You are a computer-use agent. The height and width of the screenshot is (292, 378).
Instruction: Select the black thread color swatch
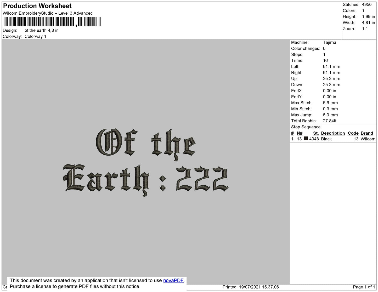pos(306,139)
